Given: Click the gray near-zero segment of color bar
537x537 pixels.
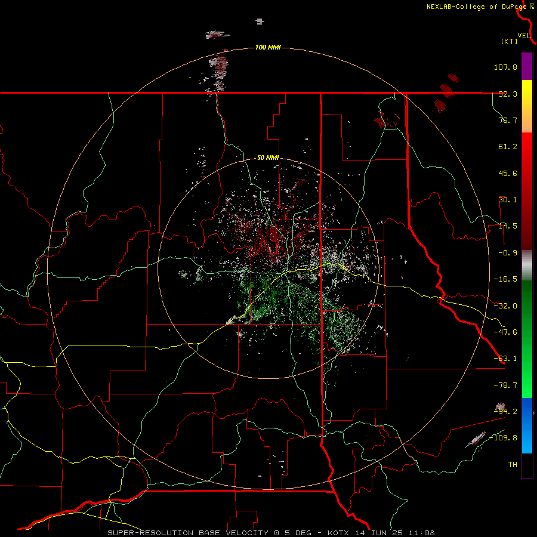Looking at the screenshot, I should point(527,265).
